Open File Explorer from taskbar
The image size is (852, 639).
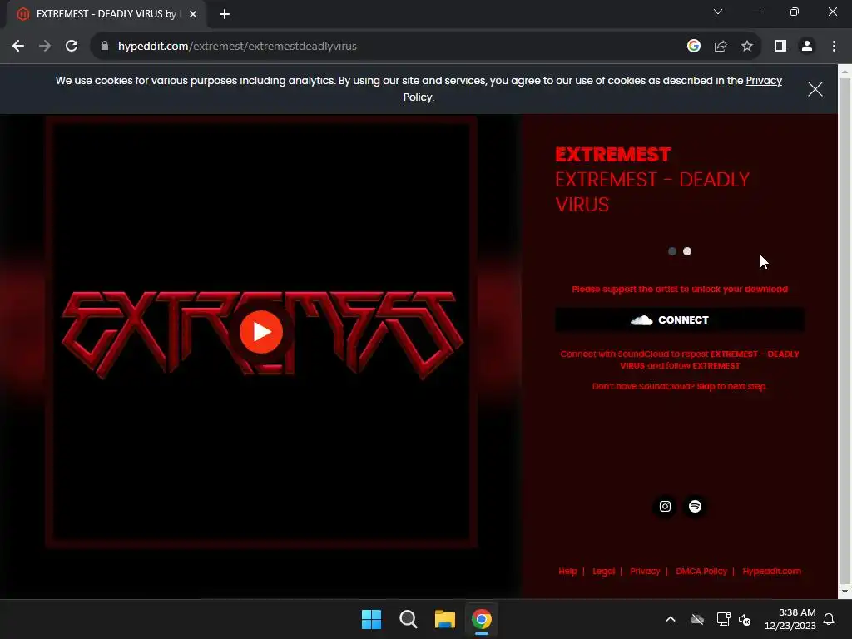pos(444,619)
